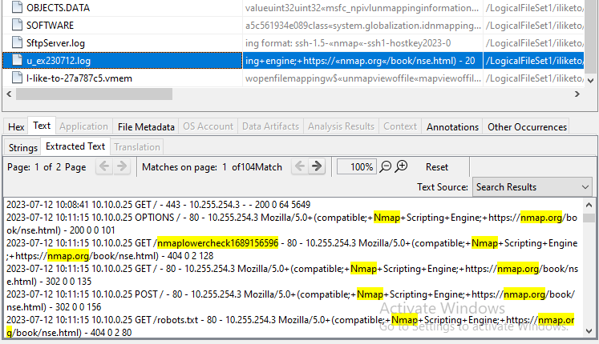Click the Translation sub-tab

click(x=137, y=147)
